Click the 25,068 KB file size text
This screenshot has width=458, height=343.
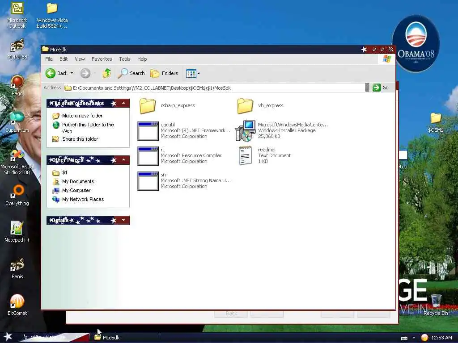pyautogui.click(x=269, y=136)
